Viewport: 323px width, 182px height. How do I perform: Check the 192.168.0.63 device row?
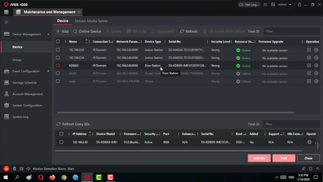58,50
